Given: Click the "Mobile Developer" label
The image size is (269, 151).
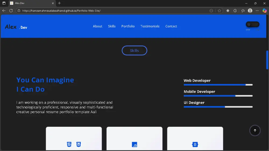Looking at the screenshot, I should [199, 92].
